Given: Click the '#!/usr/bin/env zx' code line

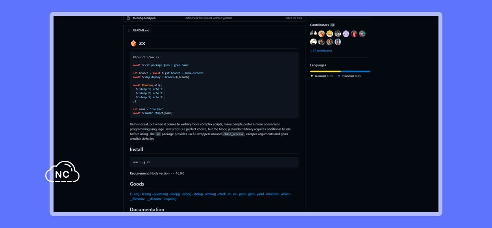Looking at the screenshot, I should click(146, 57).
